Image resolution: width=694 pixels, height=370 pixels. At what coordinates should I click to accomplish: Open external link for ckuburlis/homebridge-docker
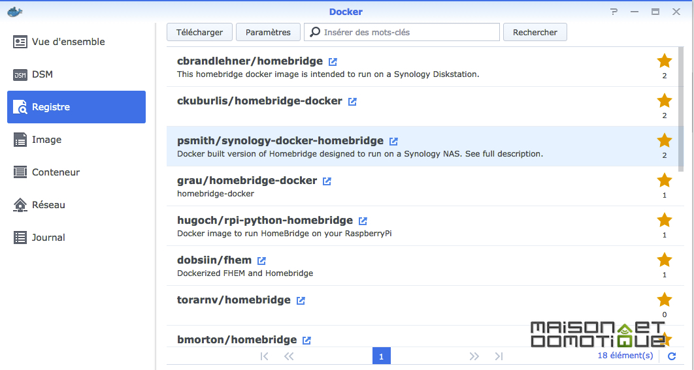click(x=352, y=101)
